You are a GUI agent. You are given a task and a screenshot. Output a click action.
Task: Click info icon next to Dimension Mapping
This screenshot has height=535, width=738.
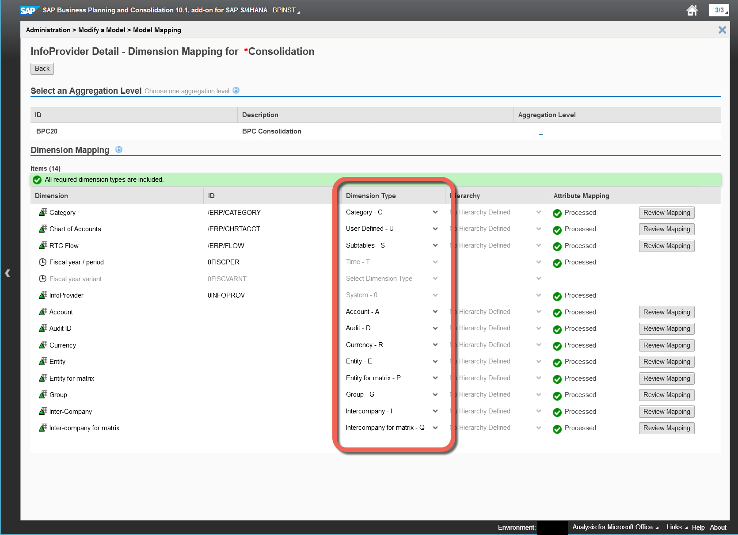pos(119,149)
